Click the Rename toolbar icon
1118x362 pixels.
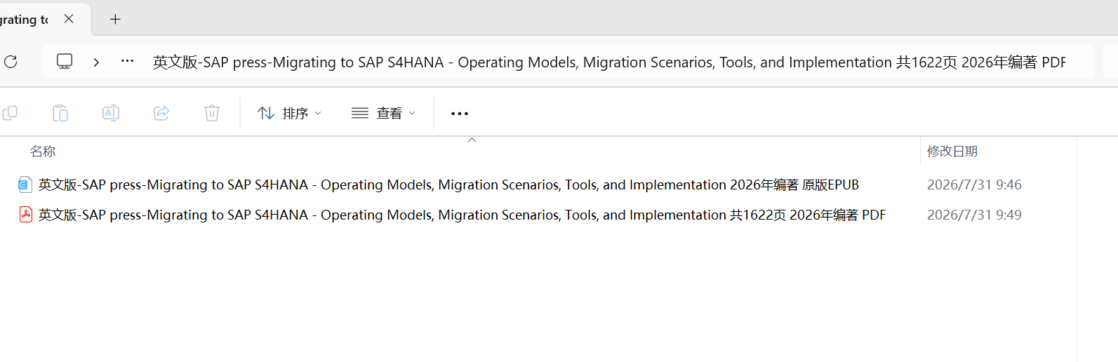tap(111, 113)
